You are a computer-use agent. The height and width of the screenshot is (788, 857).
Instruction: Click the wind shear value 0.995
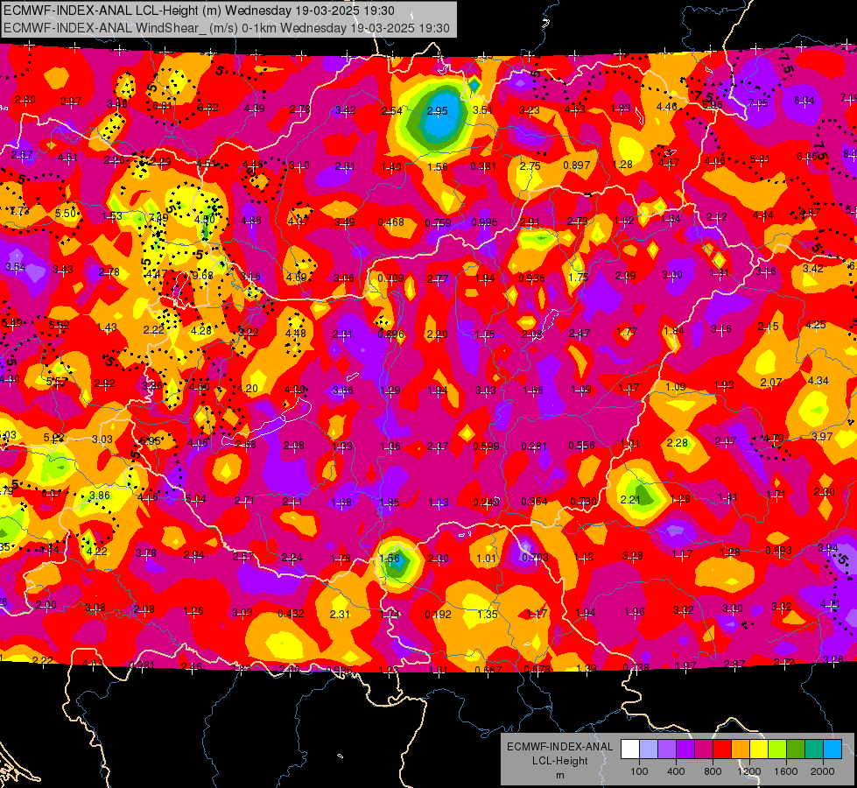[484, 222]
